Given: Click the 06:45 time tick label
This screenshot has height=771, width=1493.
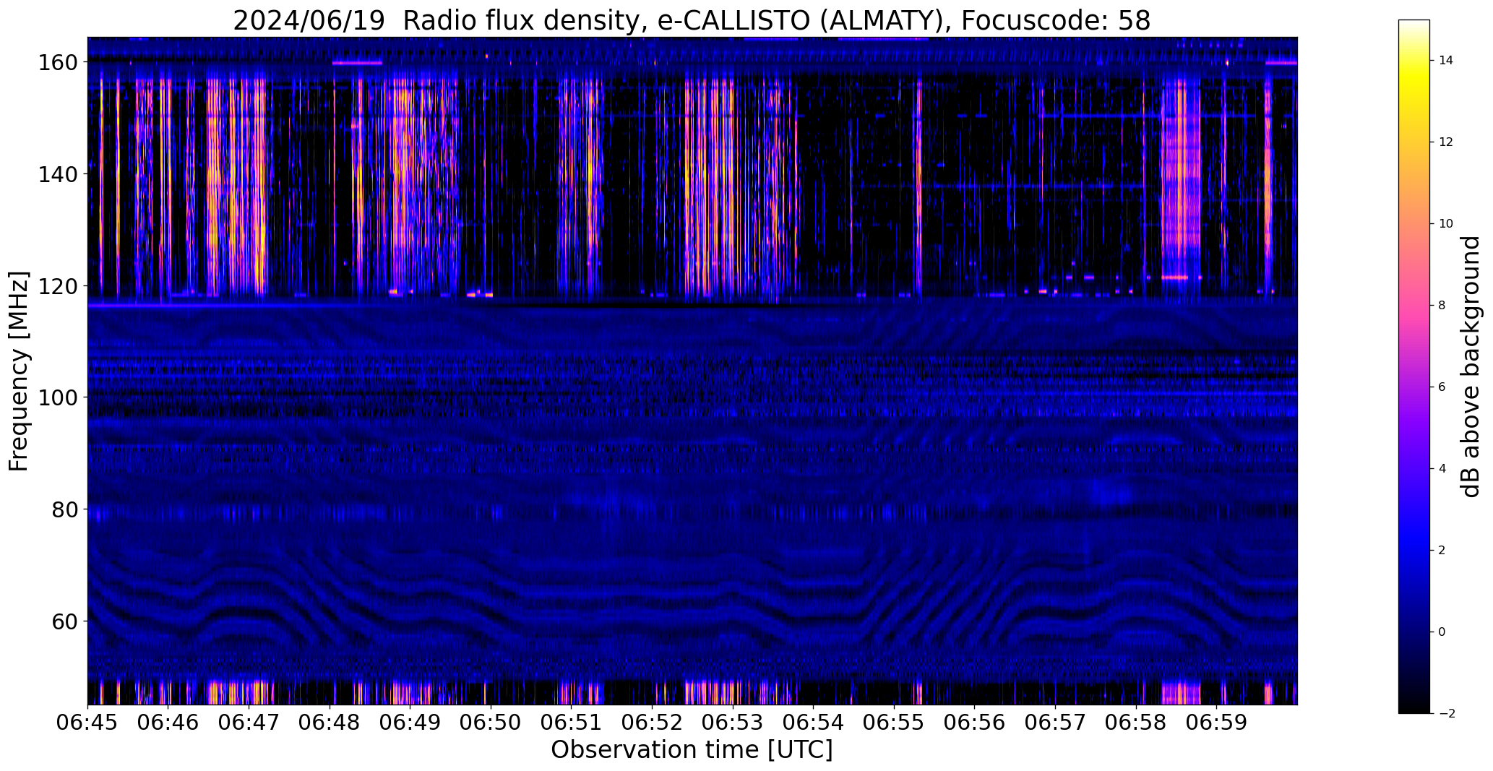Looking at the screenshot, I should click(x=87, y=723).
